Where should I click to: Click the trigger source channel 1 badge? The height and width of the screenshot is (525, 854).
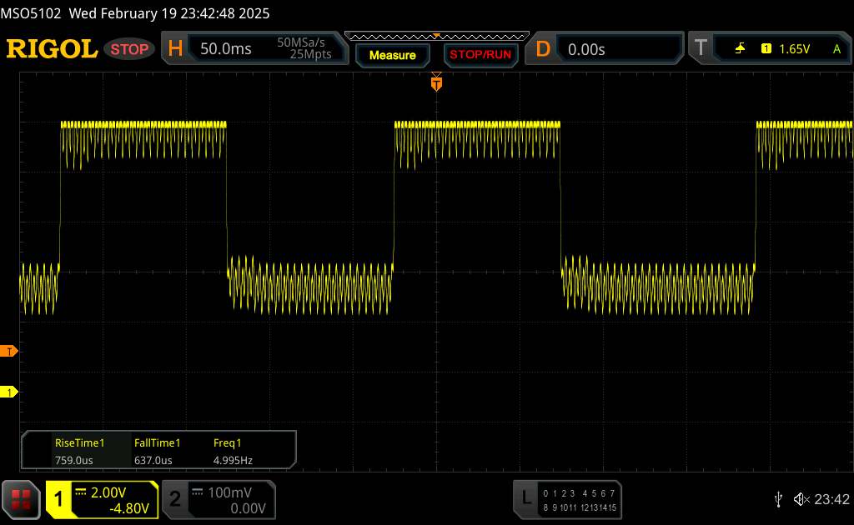[766, 49]
